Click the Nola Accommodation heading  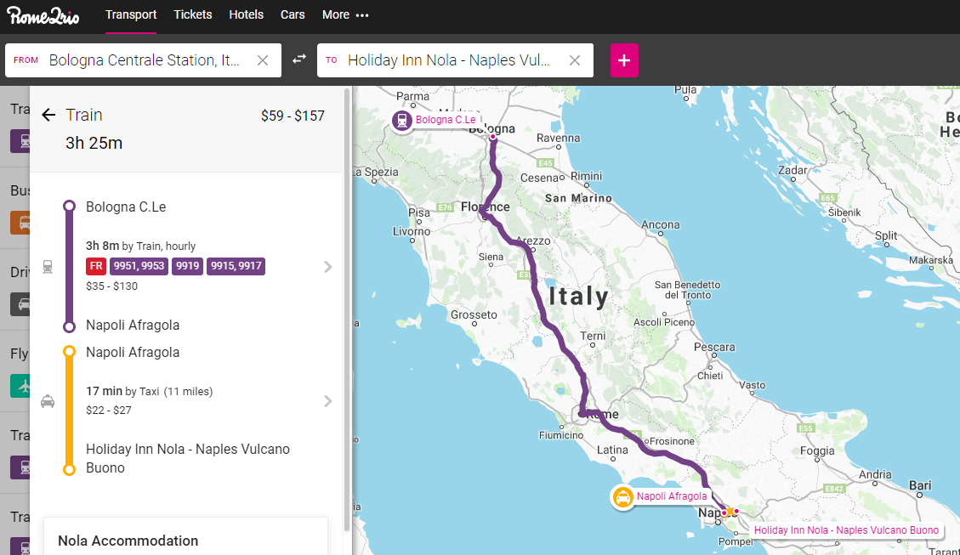128,541
